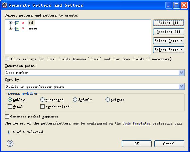Click the blue info icon near selection count
190x152 pixels.
(9, 131)
